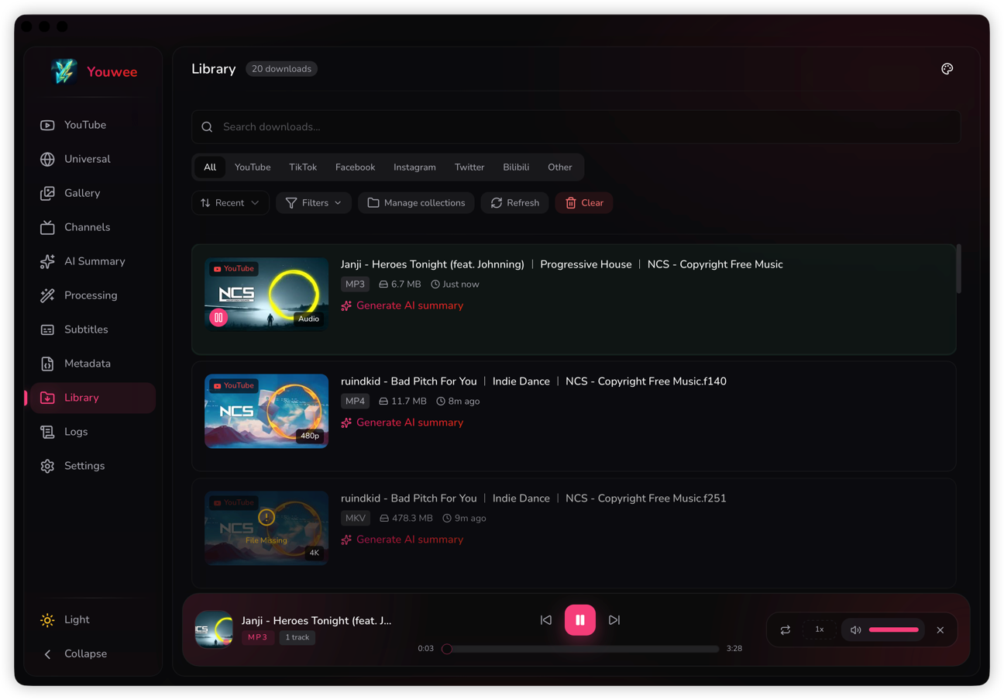The height and width of the screenshot is (700, 1004).
Task: Click the library list scrollbar
Action: click(x=959, y=269)
